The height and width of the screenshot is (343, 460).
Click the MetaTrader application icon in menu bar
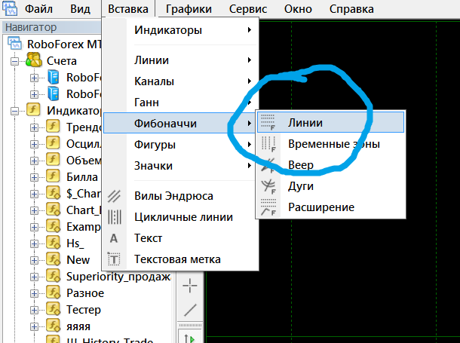10,9
